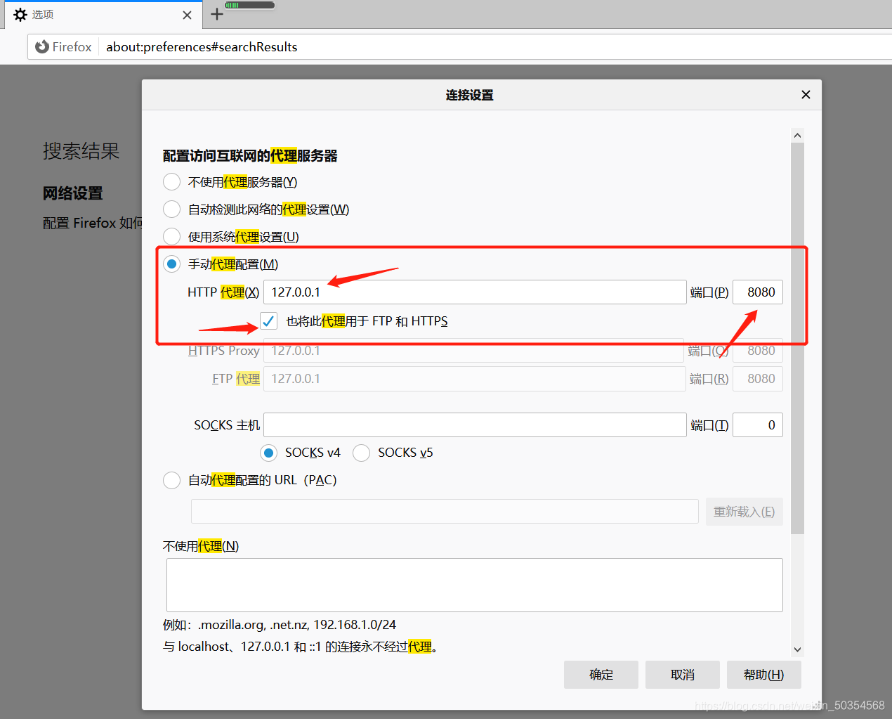Select SOCKS v5 radio button
892x719 pixels.
coord(361,453)
